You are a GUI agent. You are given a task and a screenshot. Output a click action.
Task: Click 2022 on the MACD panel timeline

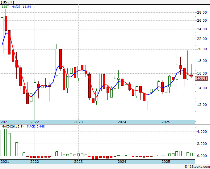35,162
